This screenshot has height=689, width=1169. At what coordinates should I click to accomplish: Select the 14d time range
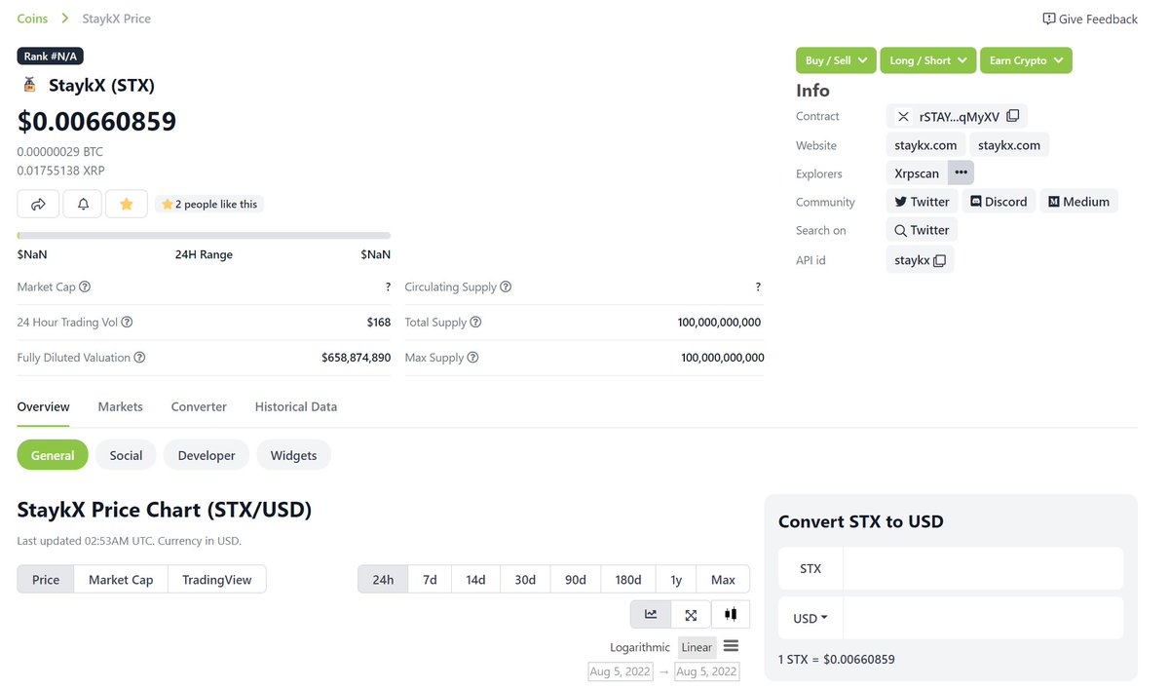pos(475,579)
